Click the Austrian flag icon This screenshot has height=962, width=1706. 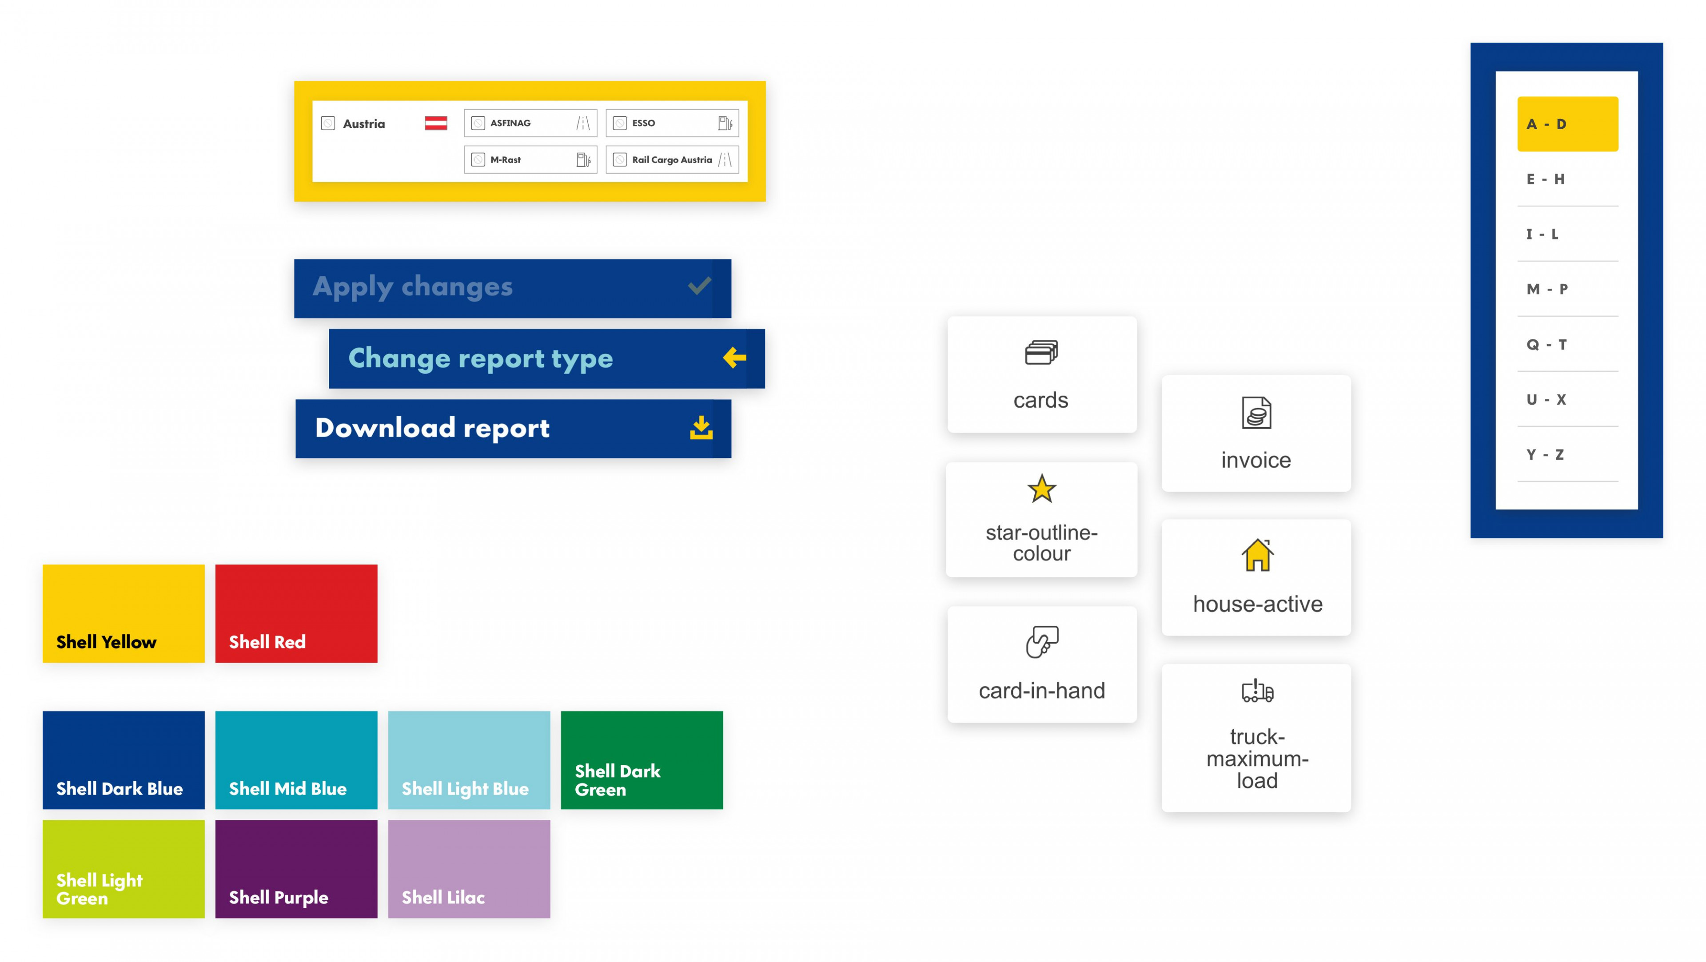pos(436,124)
